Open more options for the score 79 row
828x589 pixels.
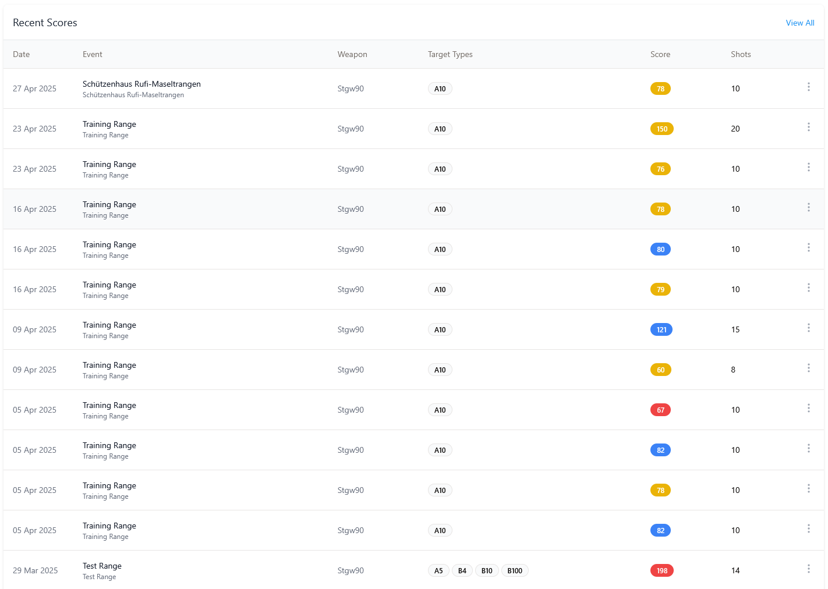pos(808,288)
